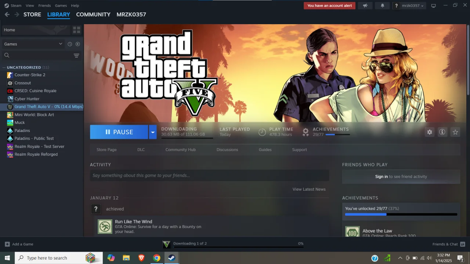Collapse the Uncategorized games group
The height and width of the screenshot is (264, 470).
pyautogui.click(x=4, y=67)
